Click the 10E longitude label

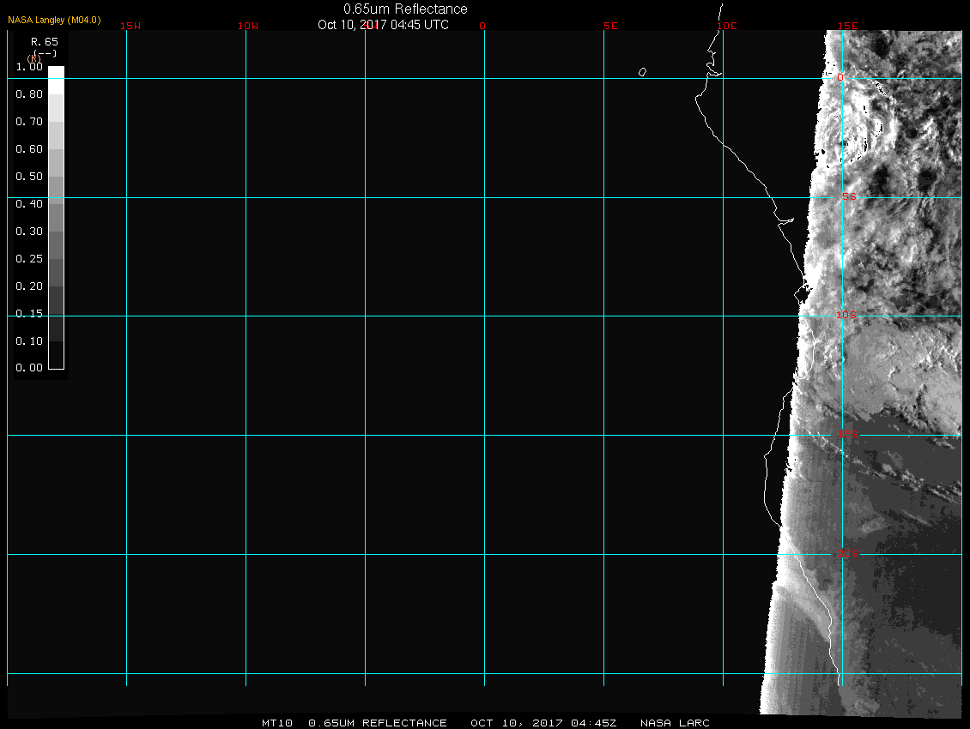727,27
